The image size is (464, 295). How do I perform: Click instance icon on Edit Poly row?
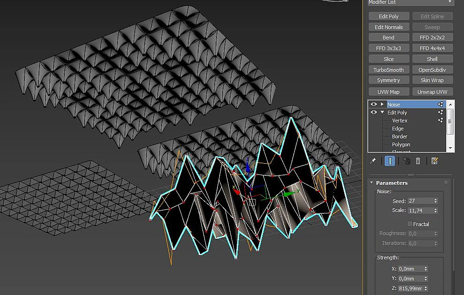point(441,112)
